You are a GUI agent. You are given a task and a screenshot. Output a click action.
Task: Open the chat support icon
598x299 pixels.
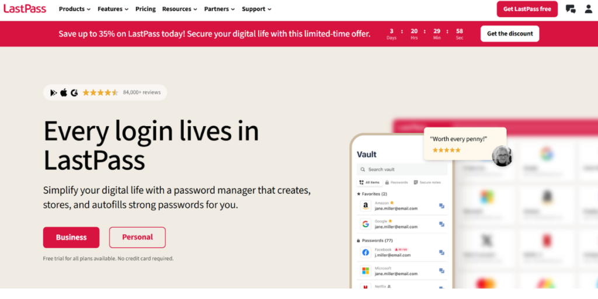(x=571, y=9)
